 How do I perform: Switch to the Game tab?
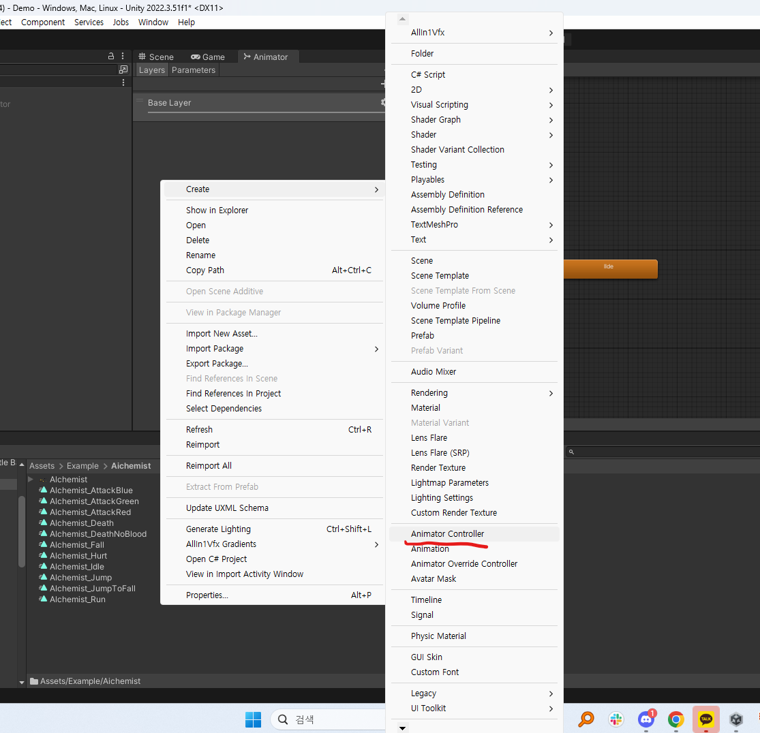208,57
